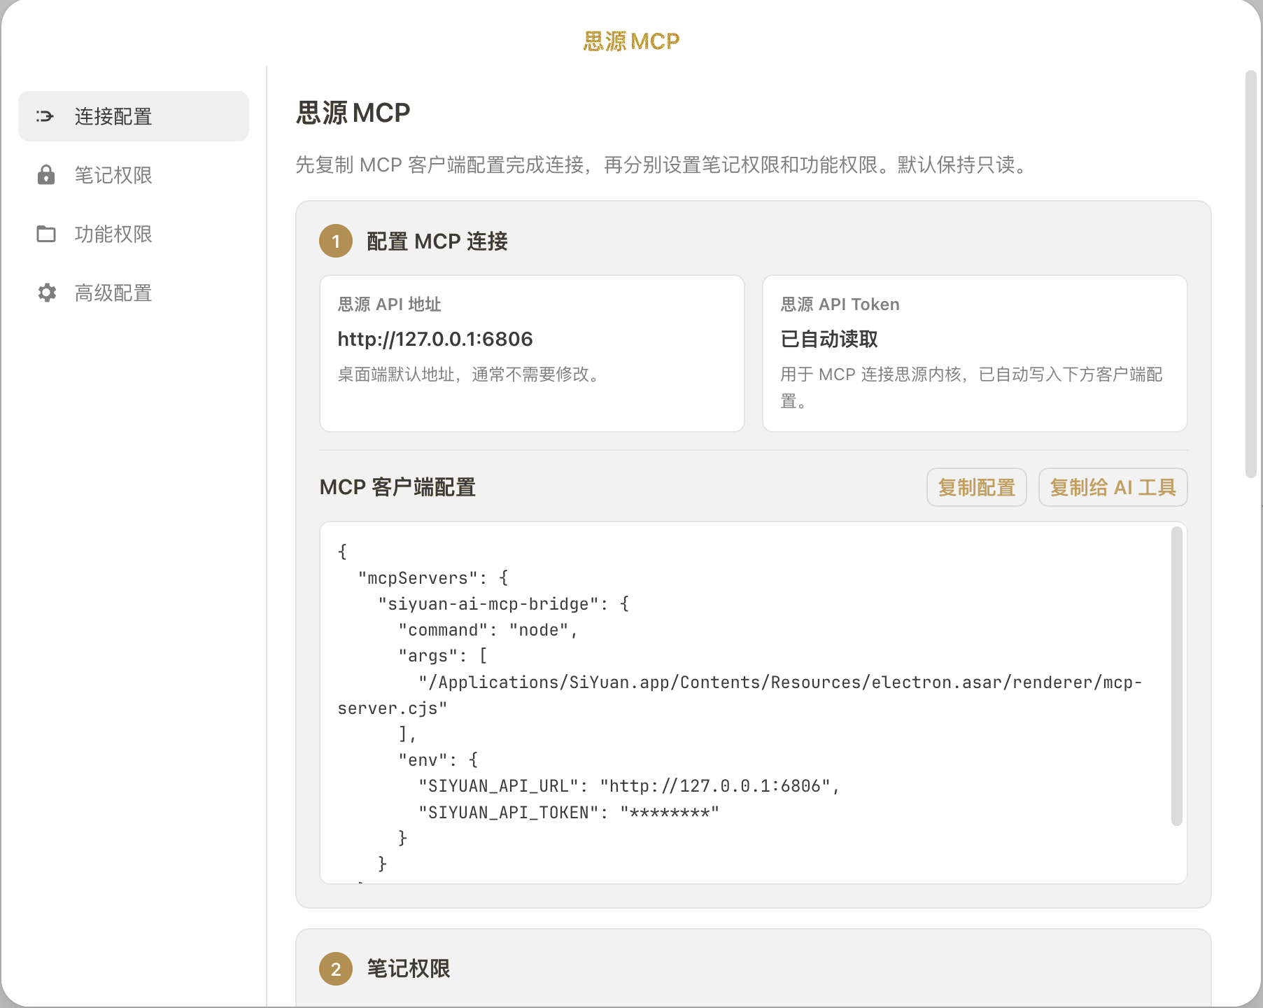
Task: Click the "SIYUAN_API_URL" config line
Action: tap(629, 786)
